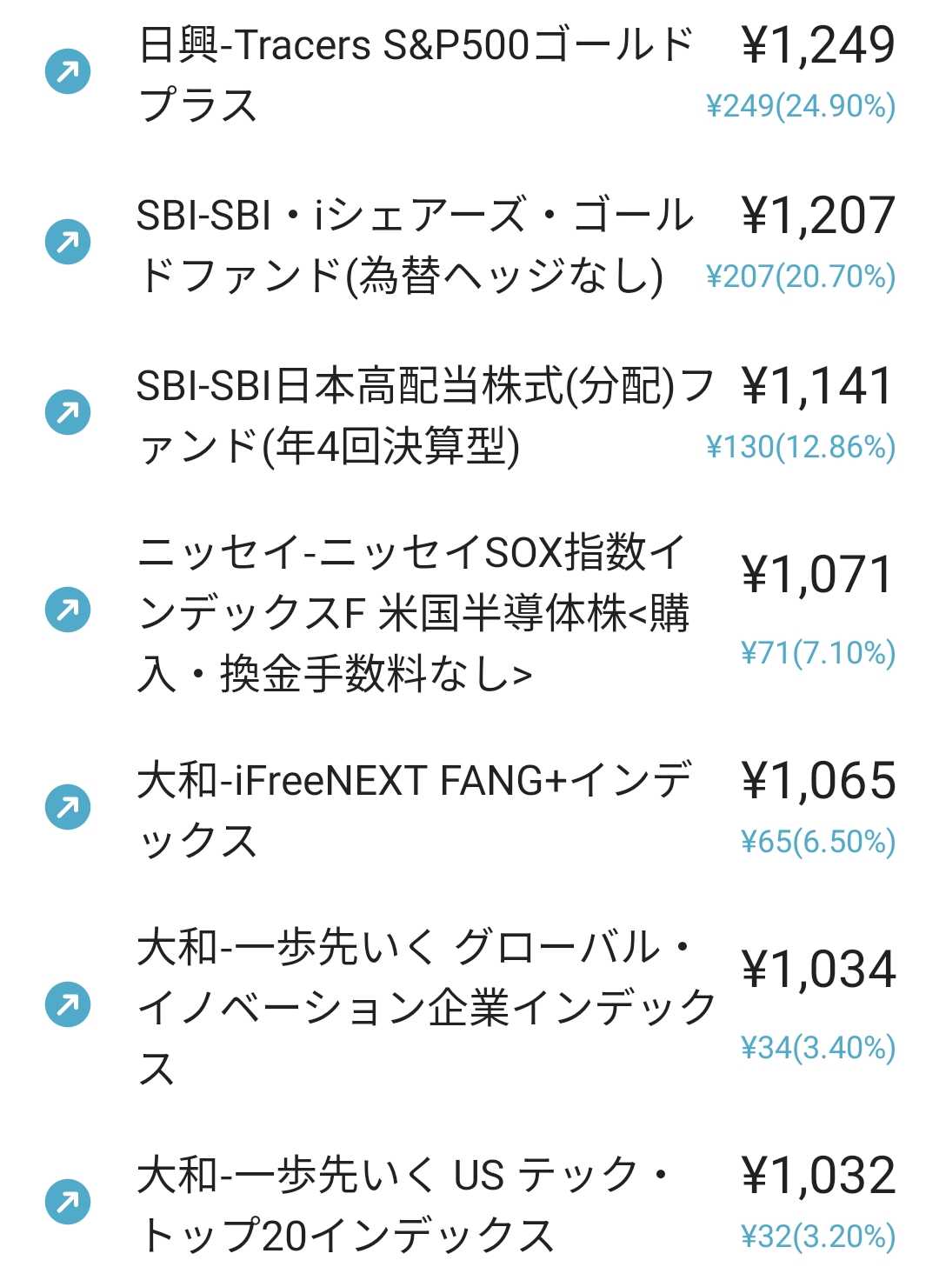Click the up-arrow icon beside 日興-Tracers S&P500ゴールドプラス
The height and width of the screenshot is (1287, 939).
point(68,72)
